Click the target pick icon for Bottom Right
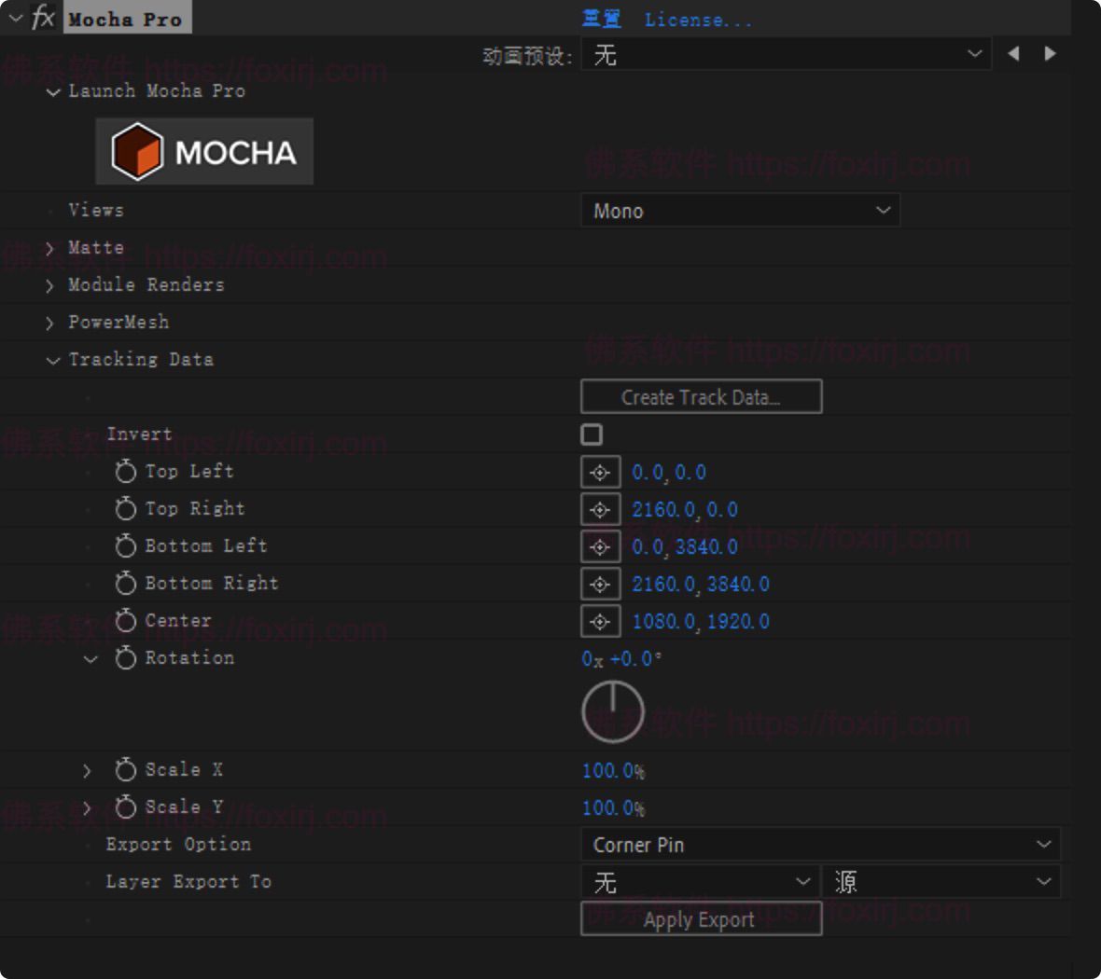 point(600,584)
